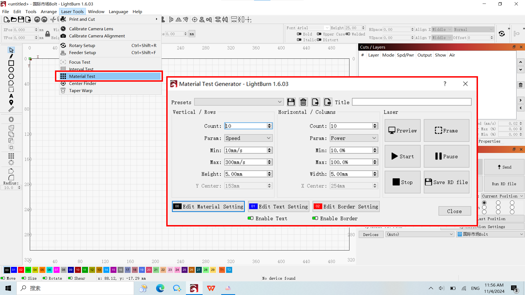This screenshot has width=525, height=295.
Task: Select Center Finder menu entry
Action: 110,83
